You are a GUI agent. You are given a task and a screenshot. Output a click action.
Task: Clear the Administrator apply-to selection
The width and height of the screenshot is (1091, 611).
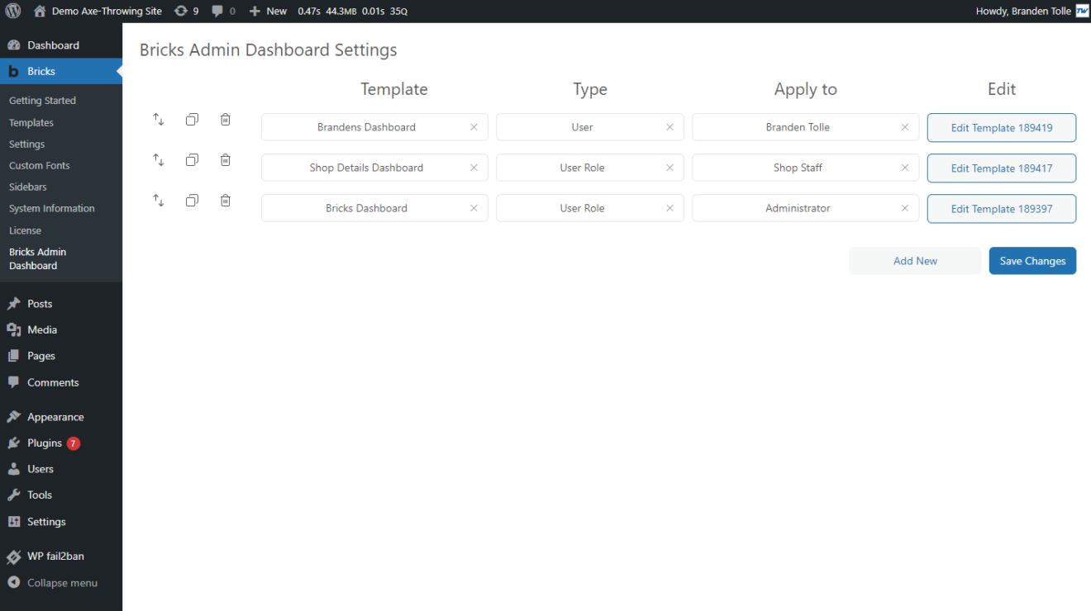904,208
